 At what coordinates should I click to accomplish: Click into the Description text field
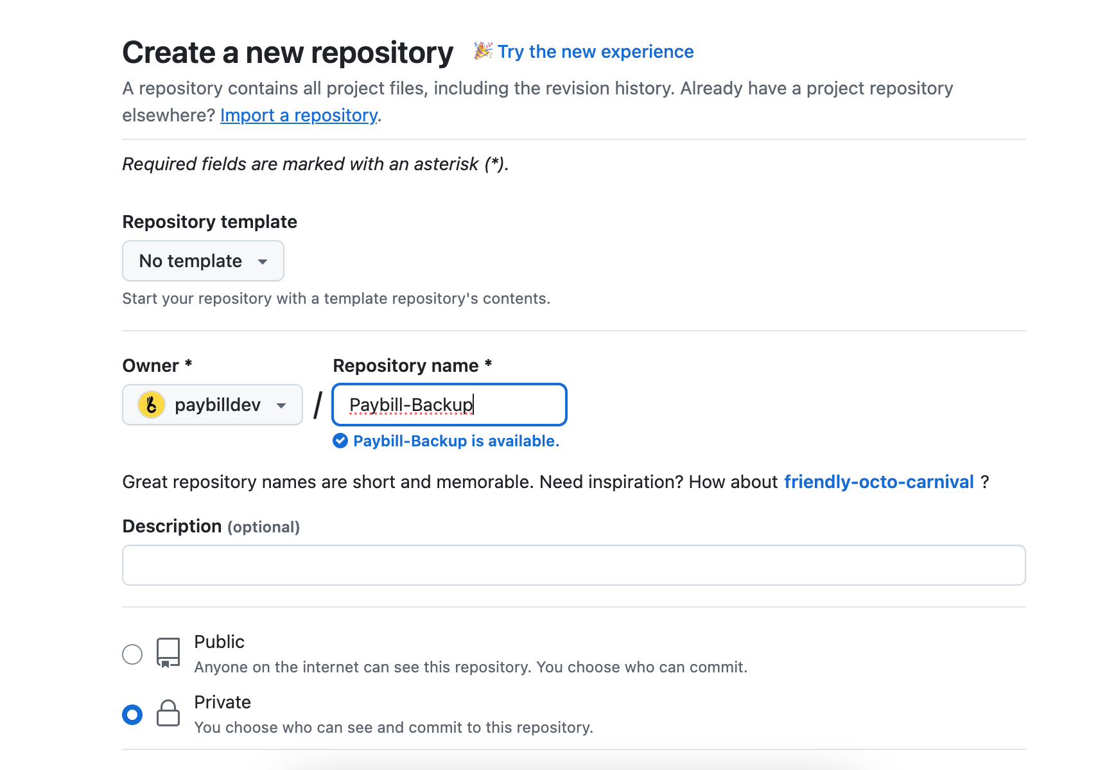point(573,565)
